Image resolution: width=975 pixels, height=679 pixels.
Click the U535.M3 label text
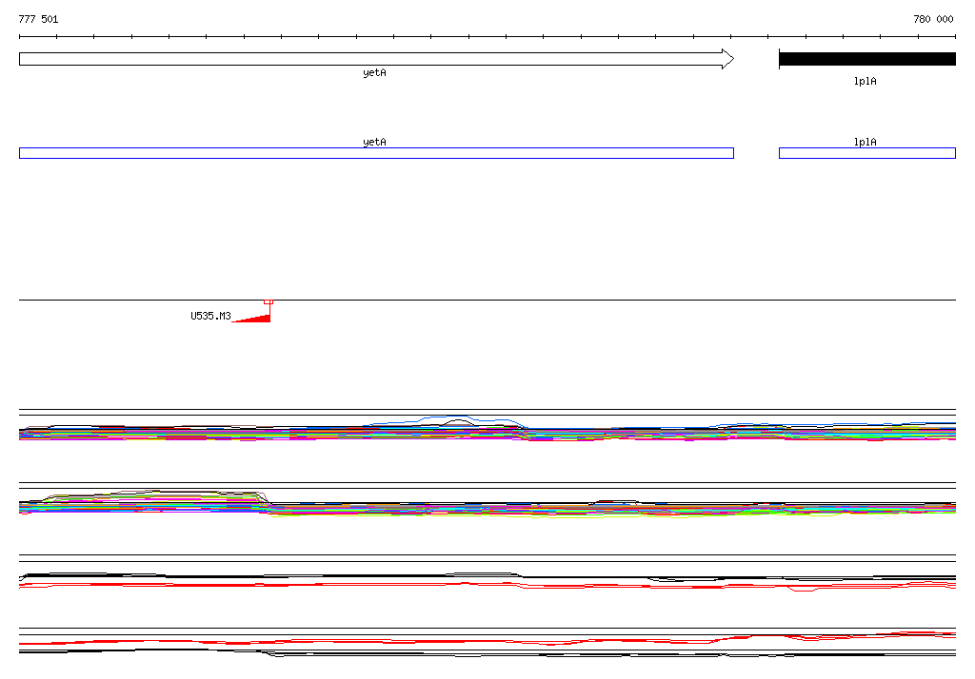click(x=210, y=317)
